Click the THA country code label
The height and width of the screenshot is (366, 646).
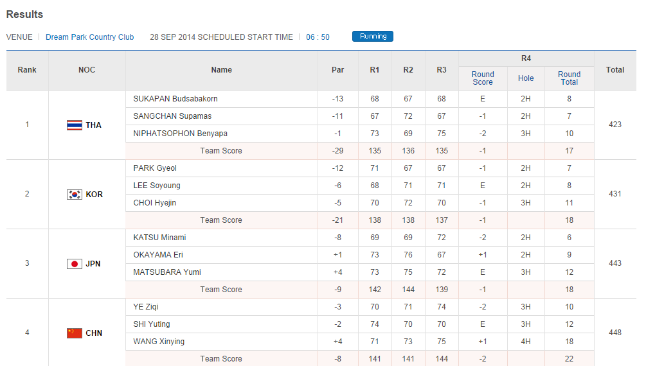click(x=93, y=125)
